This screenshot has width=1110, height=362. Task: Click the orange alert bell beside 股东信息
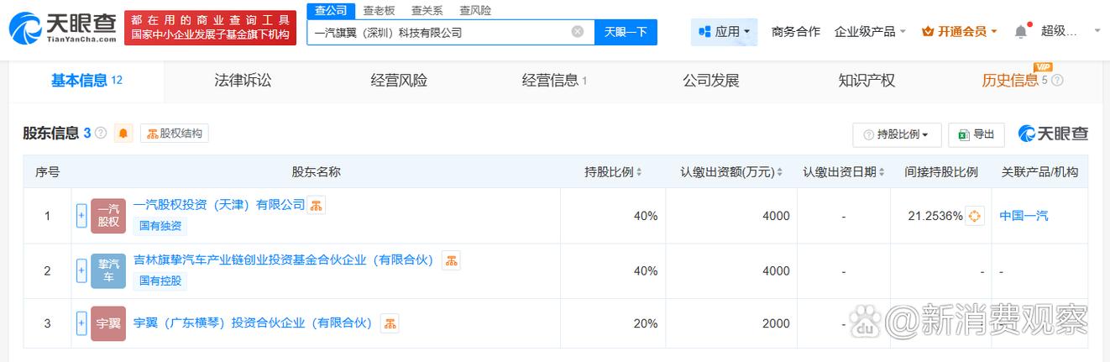124,133
